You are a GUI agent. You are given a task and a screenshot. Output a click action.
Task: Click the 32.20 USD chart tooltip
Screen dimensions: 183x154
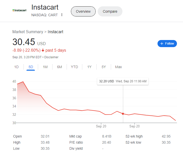pyautogui.click(x=123, y=81)
